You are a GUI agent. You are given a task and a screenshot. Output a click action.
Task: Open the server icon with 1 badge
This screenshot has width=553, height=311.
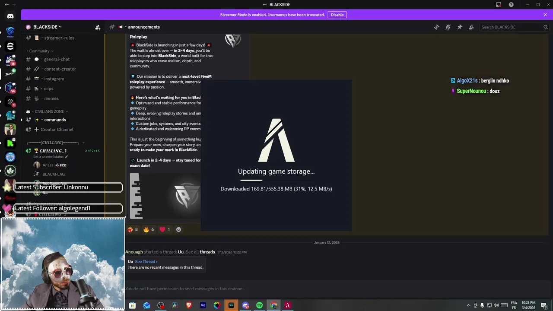click(x=10, y=102)
